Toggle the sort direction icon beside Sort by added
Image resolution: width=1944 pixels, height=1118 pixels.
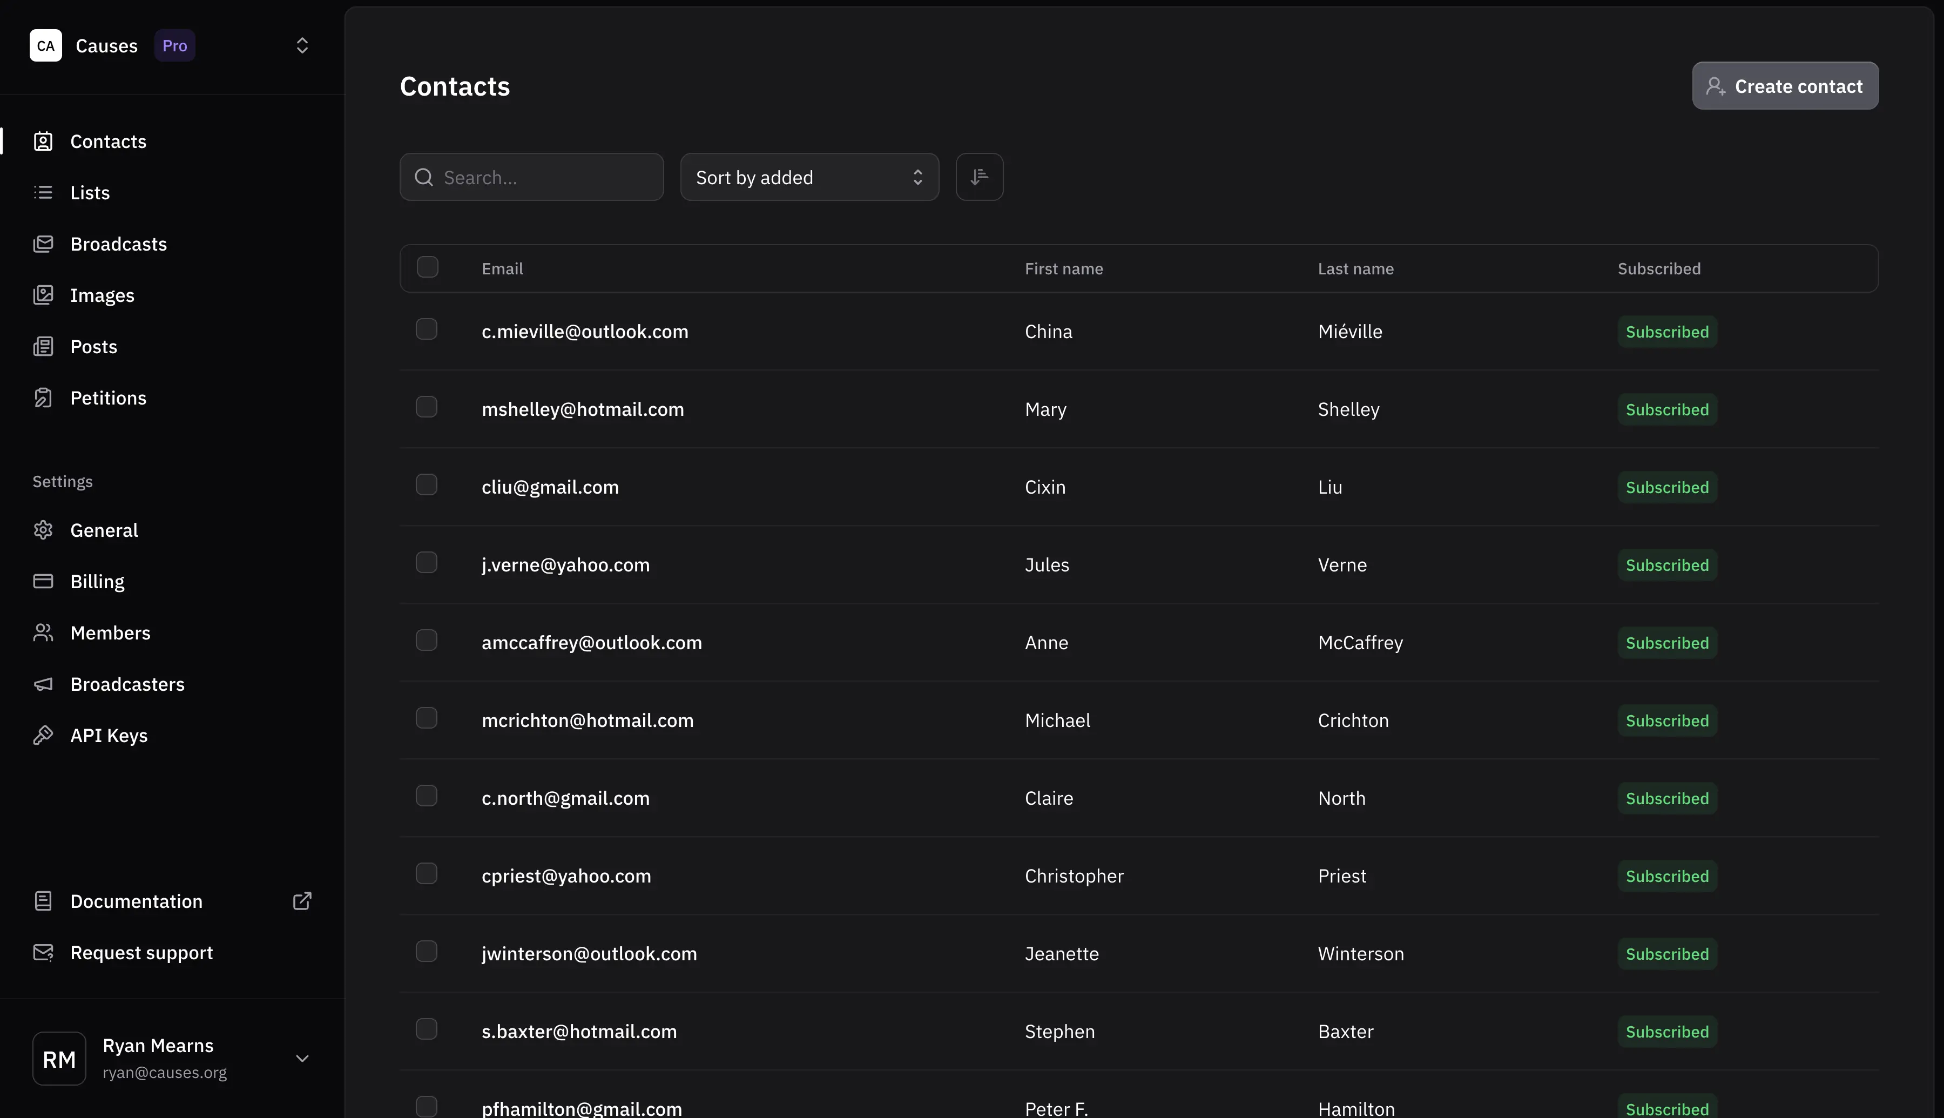980,177
